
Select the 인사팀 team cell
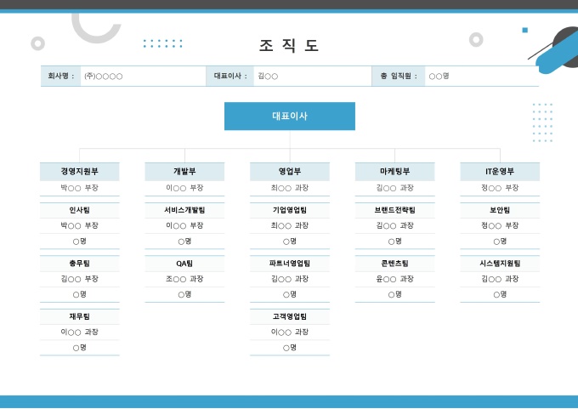click(79, 210)
